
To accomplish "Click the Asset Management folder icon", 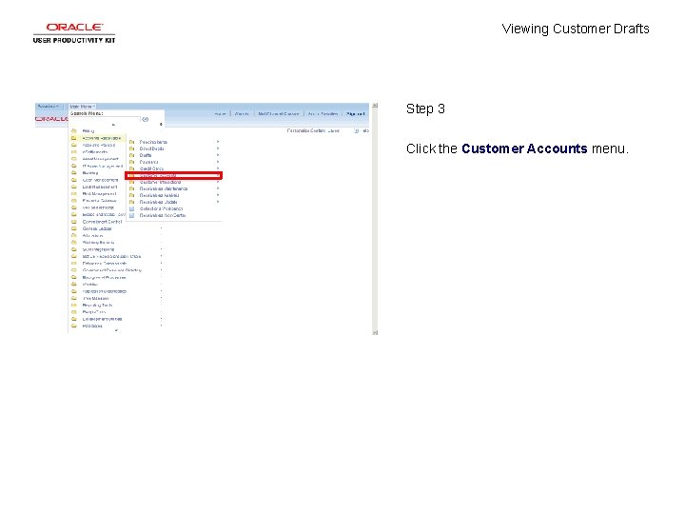I will (74, 159).
